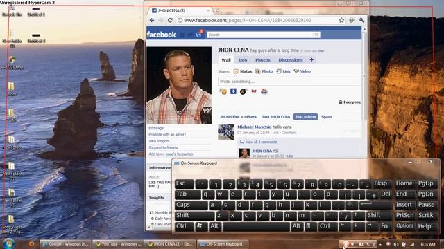Click the browser address bar URL

coord(248,20)
